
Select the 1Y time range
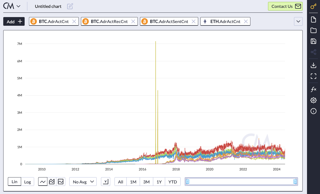pos(159,182)
